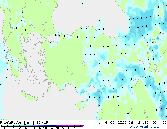Pick the legend swatch between 10 and 15
This screenshot has height=129, width=167.
35,126
